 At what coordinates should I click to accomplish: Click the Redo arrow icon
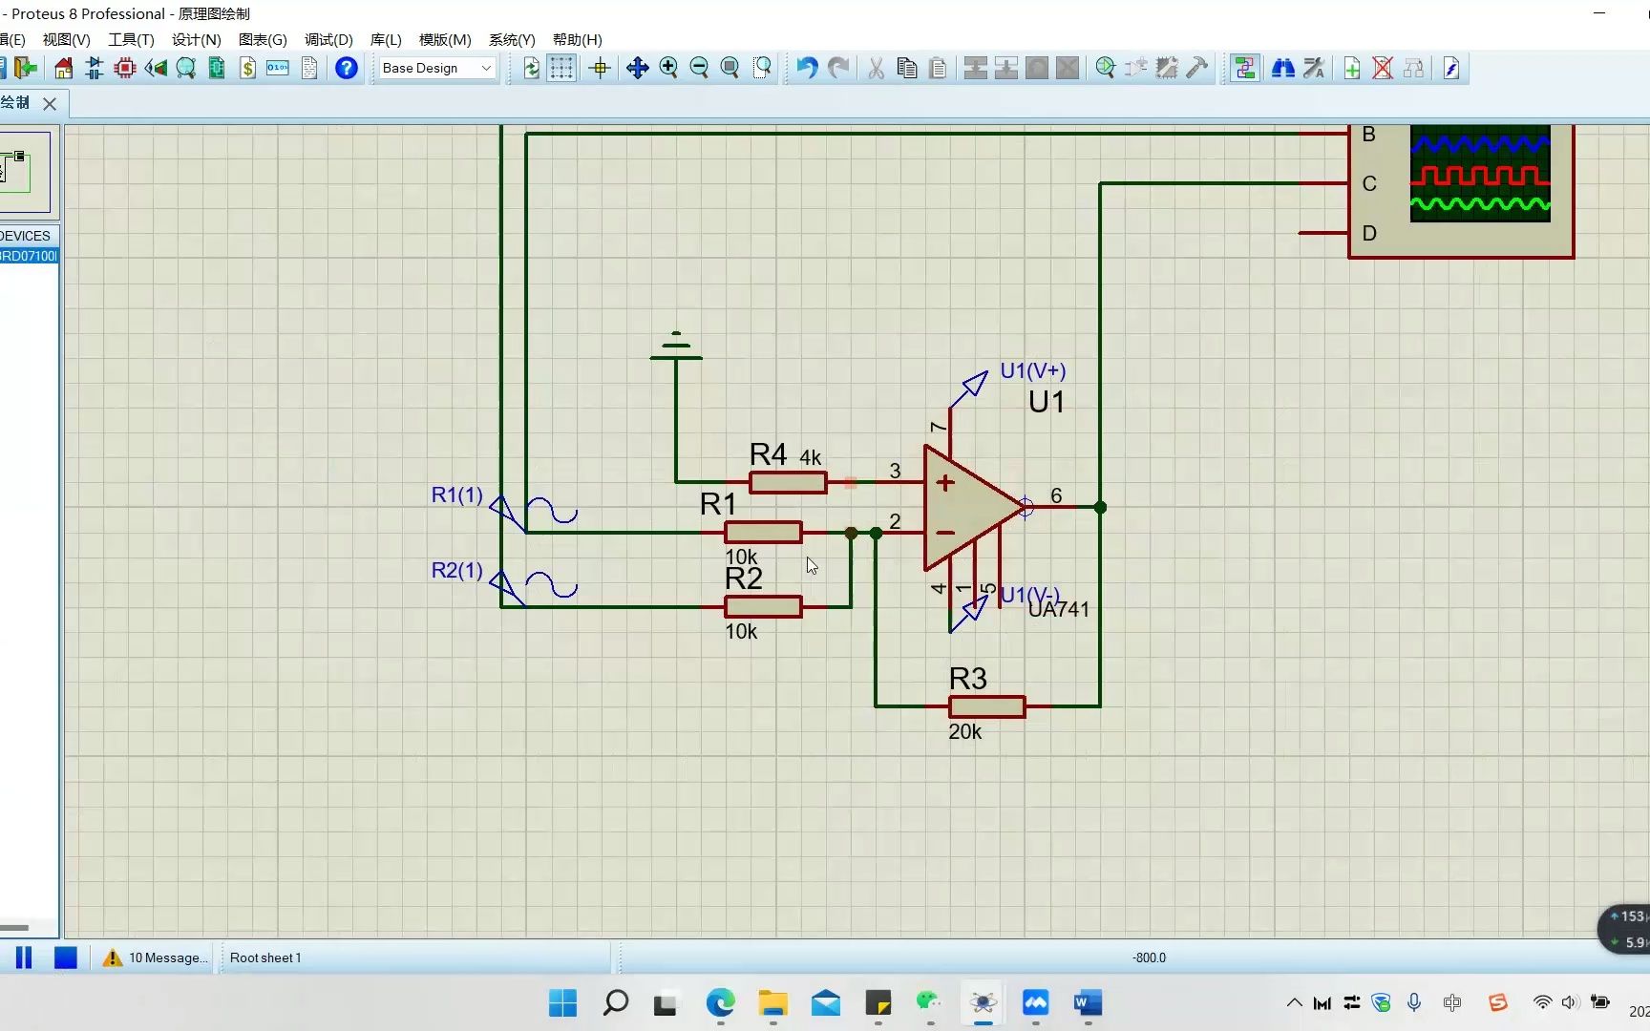coord(838,68)
